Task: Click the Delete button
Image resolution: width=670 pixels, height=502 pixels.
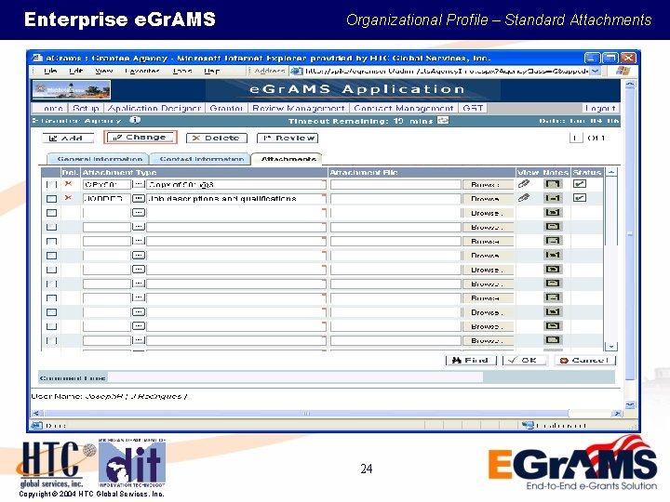Action: coord(217,138)
